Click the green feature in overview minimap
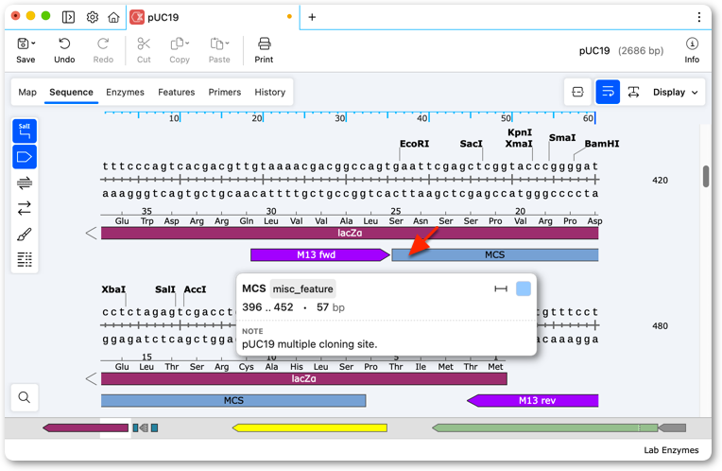Screen dimensions: 722x471 (544, 428)
